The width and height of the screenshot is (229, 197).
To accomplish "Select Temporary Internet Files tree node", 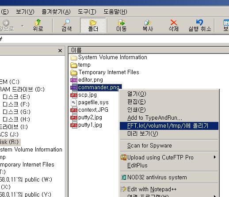I will [27, 164].
